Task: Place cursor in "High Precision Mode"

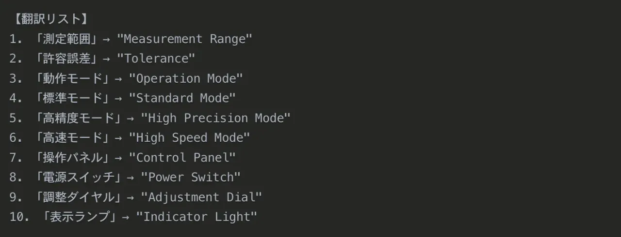Action: click(216, 118)
